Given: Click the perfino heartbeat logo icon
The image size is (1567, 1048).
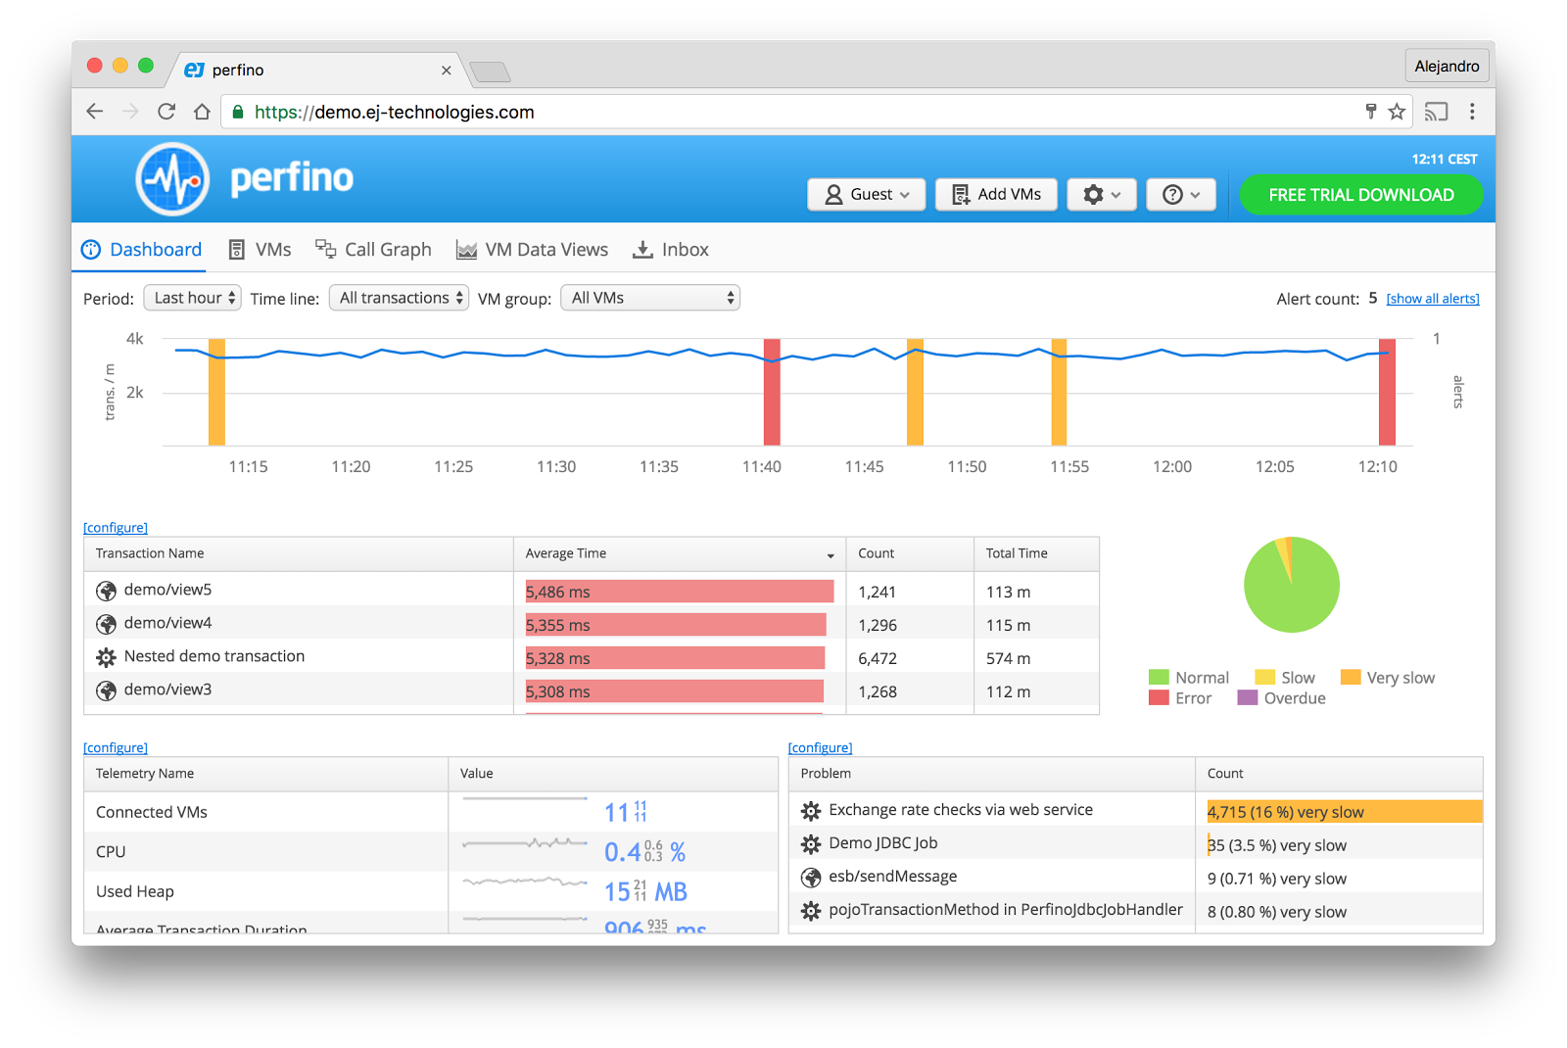Looking at the screenshot, I should pos(172,179).
